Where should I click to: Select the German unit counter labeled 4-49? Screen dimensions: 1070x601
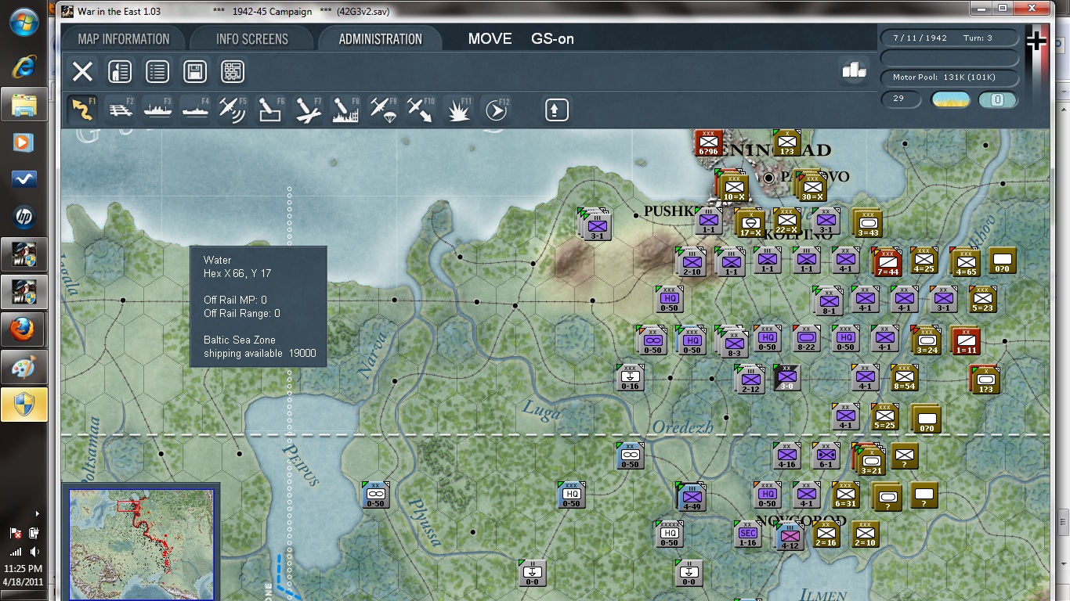click(691, 498)
